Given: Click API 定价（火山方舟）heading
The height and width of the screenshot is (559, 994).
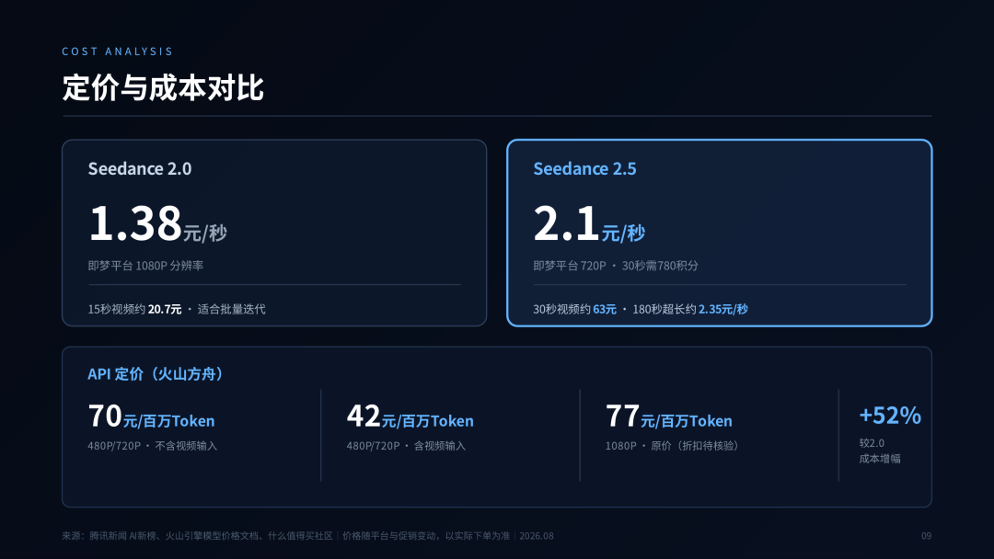Looking at the screenshot, I should pyautogui.click(x=156, y=373).
